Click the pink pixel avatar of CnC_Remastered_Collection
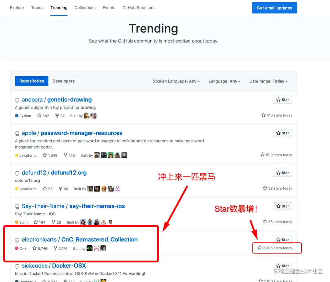The height and width of the screenshot is (282, 330). coord(96,248)
